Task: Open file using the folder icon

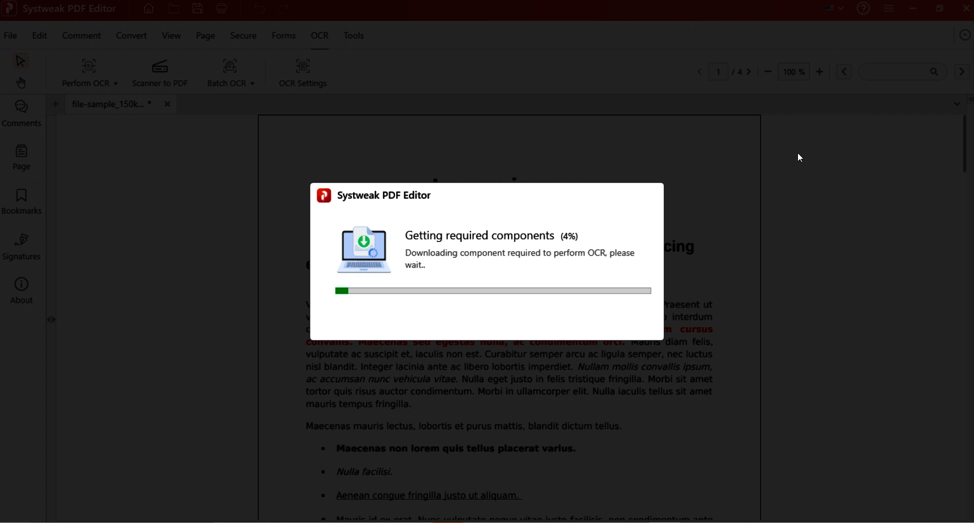Action: (173, 9)
